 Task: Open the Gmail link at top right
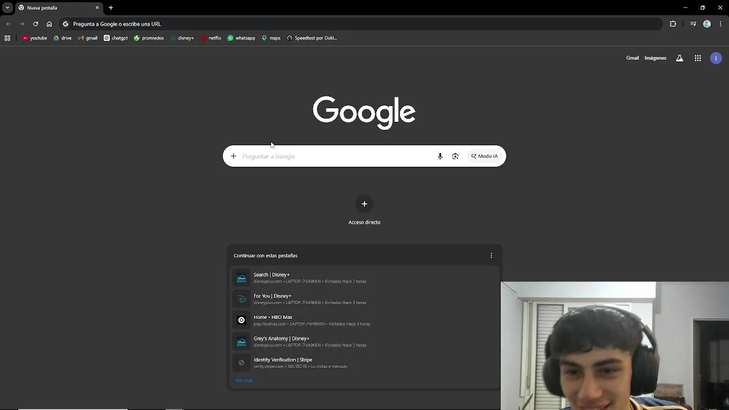tap(632, 58)
